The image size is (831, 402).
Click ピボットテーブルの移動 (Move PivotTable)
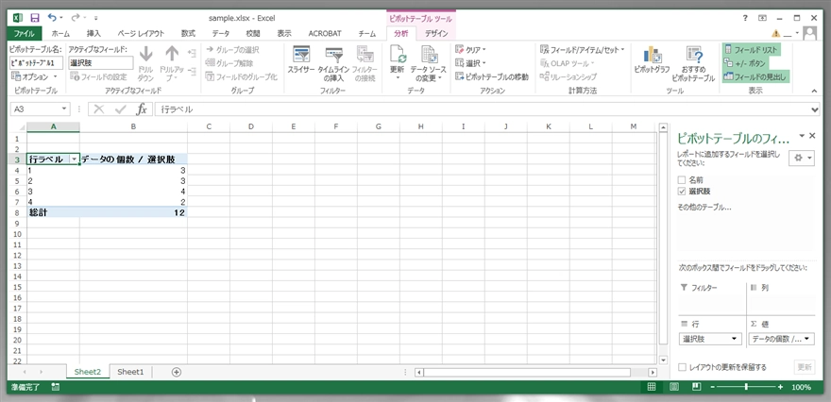pyautogui.click(x=492, y=76)
